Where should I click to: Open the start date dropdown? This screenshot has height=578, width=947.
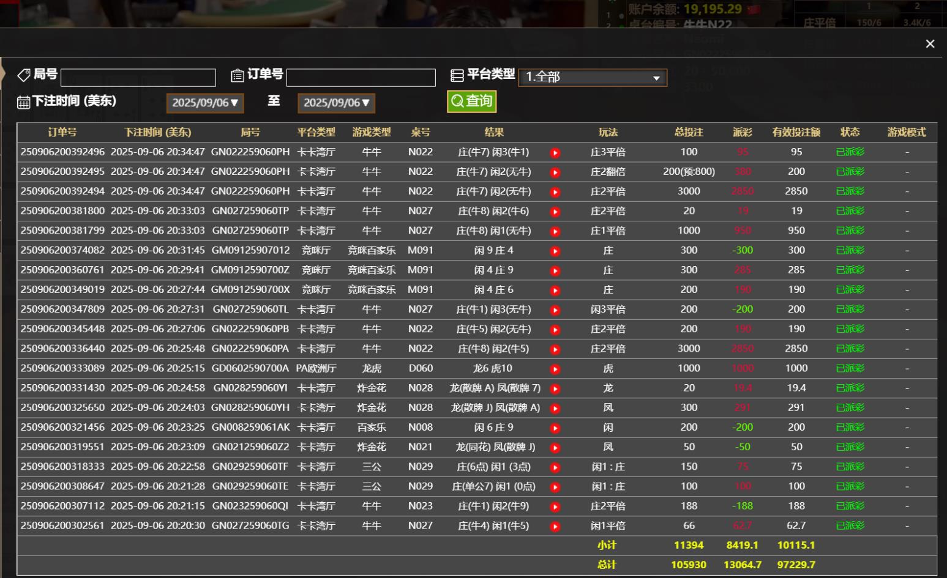pyautogui.click(x=205, y=103)
